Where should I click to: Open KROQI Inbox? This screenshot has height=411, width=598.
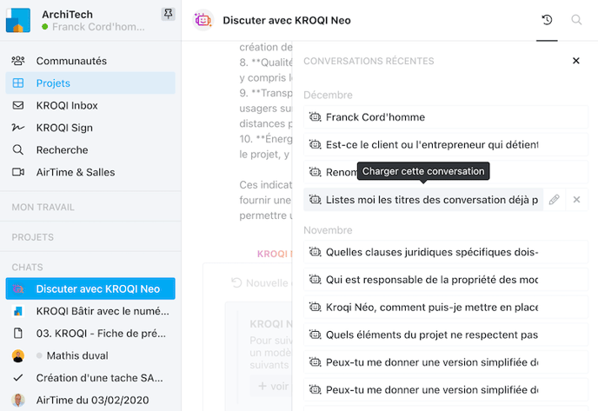[90, 105]
